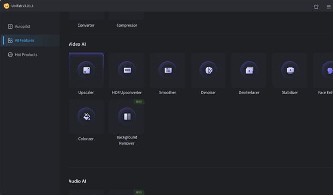Screen dimensions: 333x195
Task: Open the Background Remover icon
Action: [127, 117]
